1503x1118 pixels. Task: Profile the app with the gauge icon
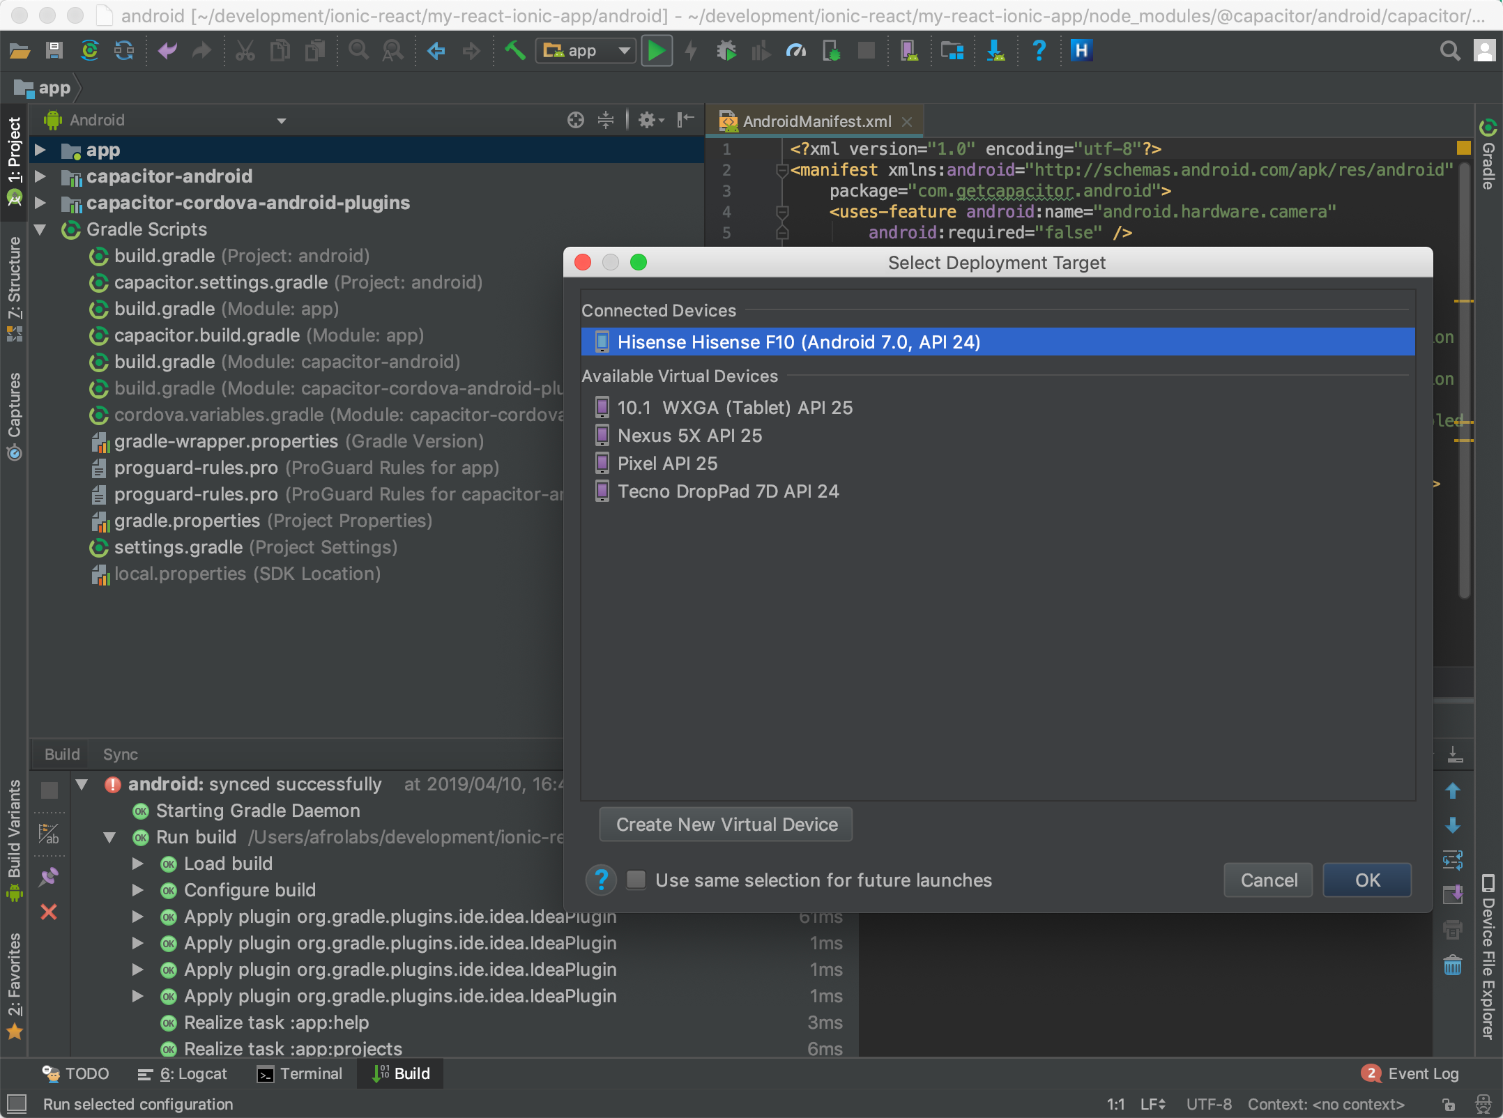point(795,50)
